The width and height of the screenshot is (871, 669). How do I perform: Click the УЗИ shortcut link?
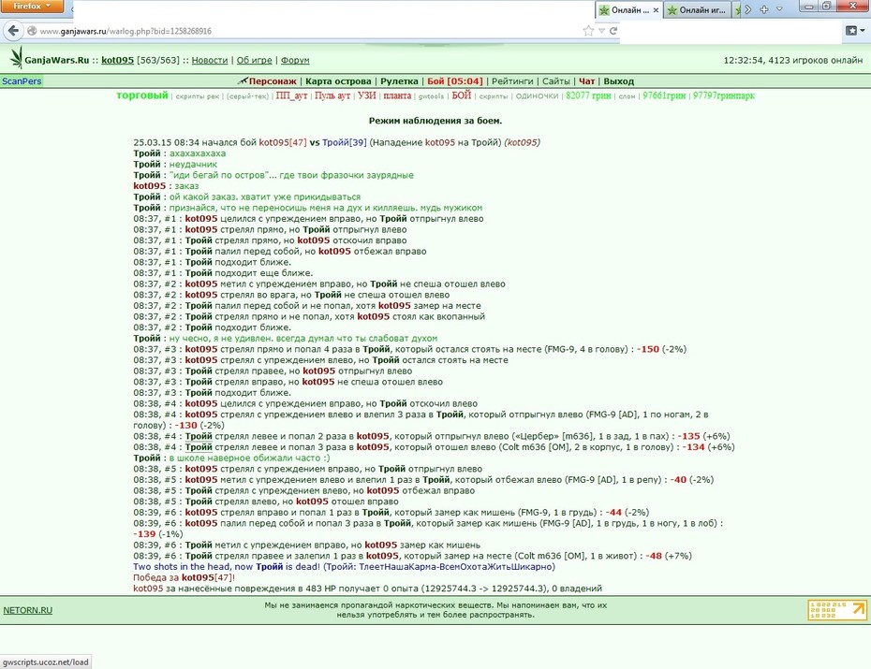point(366,96)
